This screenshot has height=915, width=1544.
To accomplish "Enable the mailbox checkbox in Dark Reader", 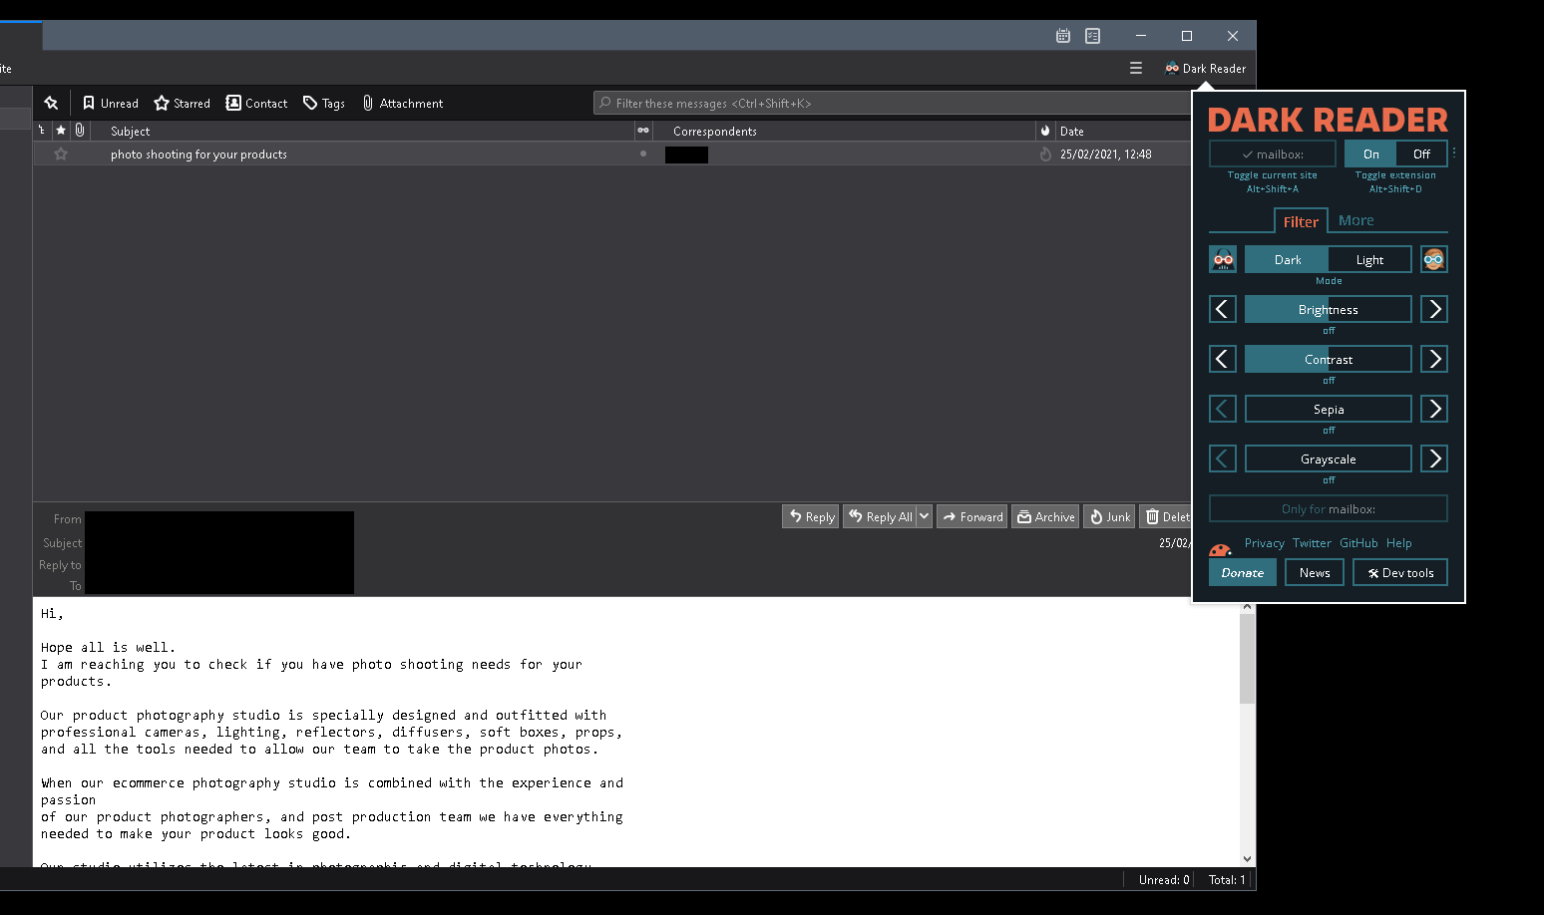I will pos(1272,153).
